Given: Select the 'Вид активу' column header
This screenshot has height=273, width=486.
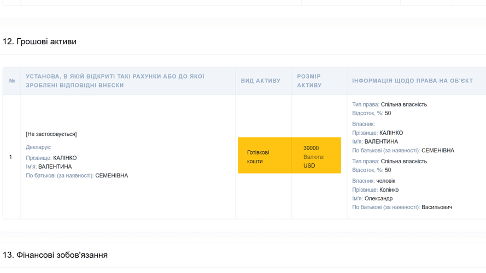Looking at the screenshot, I should tap(261, 81).
